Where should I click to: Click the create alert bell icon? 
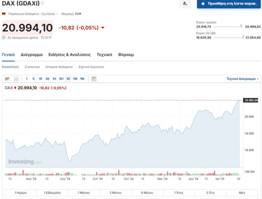(x=185, y=4)
